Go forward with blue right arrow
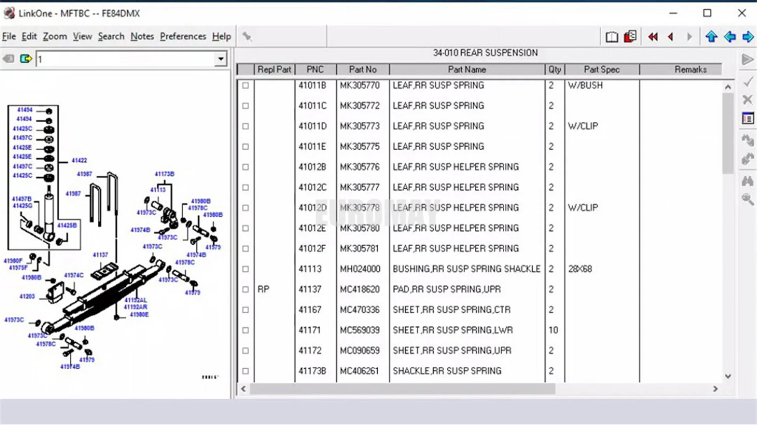Image resolution: width=757 pixels, height=425 pixels. (x=748, y=37)
